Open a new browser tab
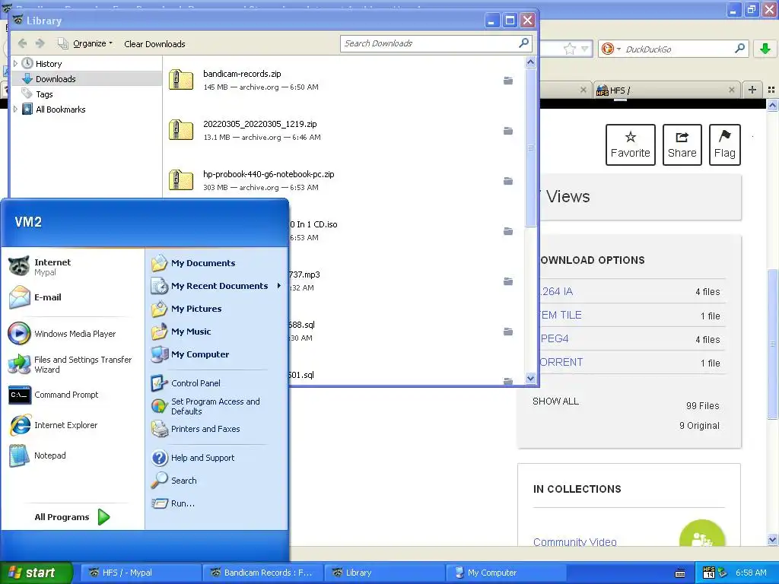 (752, 90)
